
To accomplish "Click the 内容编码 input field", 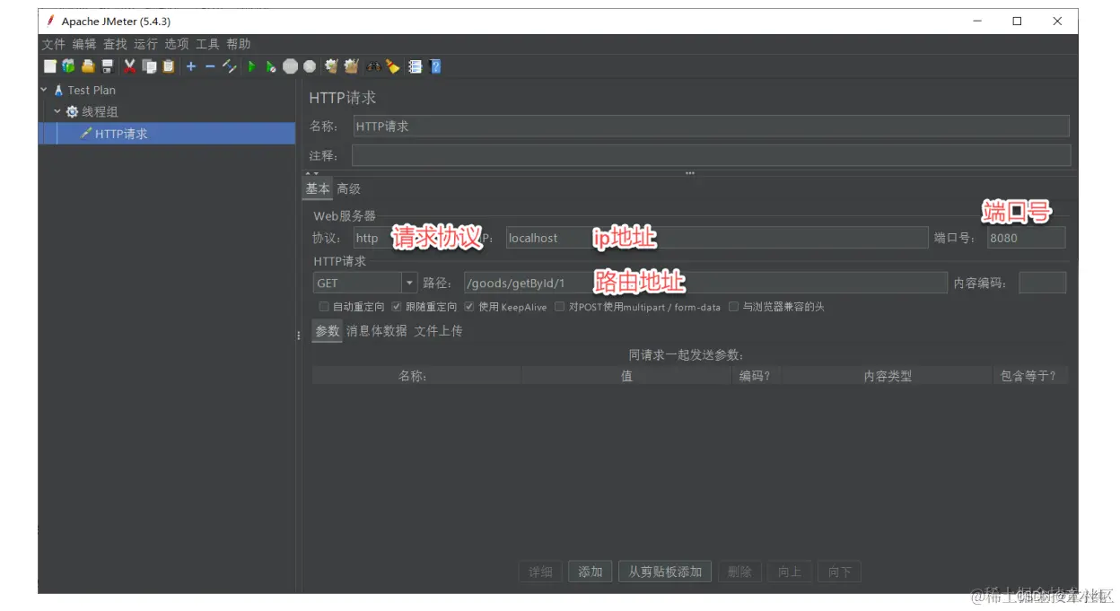I will pos(1043,283).
